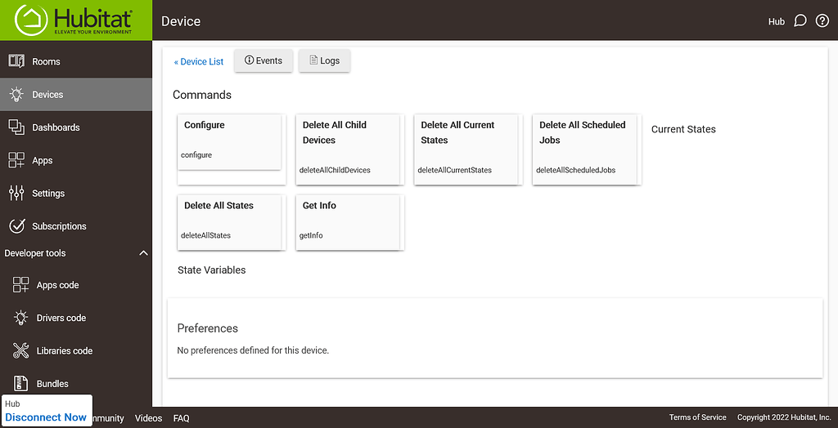This screenshot has width=838, height=428.
Task: Go to Bundles in the sidebar
Action: [52, 384]
